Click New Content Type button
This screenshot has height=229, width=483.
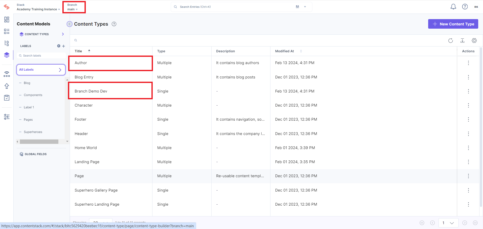pos(453,24)
